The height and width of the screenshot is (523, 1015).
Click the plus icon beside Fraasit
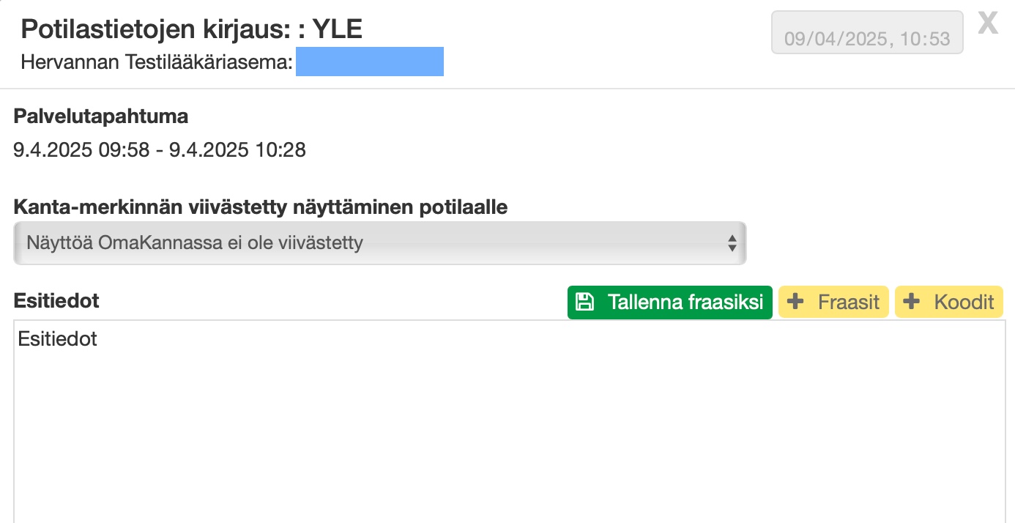pyautogui.click(x=795, y=302)
